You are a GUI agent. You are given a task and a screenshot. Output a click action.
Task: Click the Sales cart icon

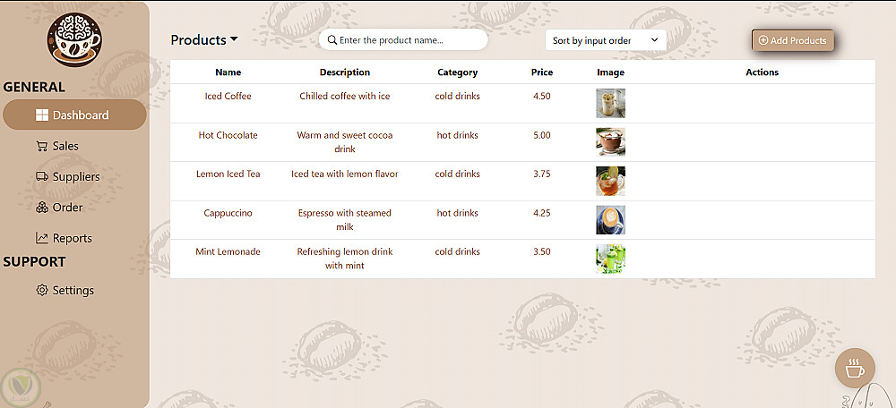point(41,146)
